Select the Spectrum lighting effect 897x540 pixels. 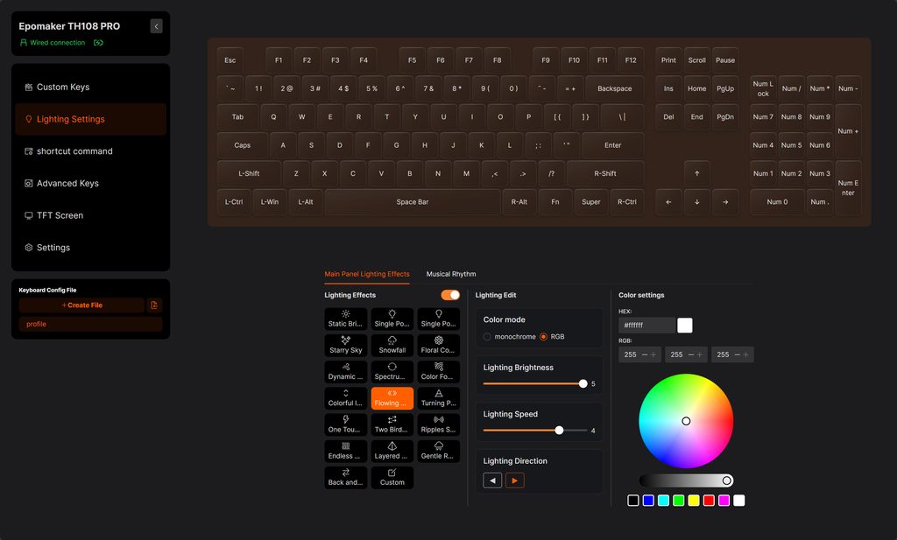pos(392,371)
